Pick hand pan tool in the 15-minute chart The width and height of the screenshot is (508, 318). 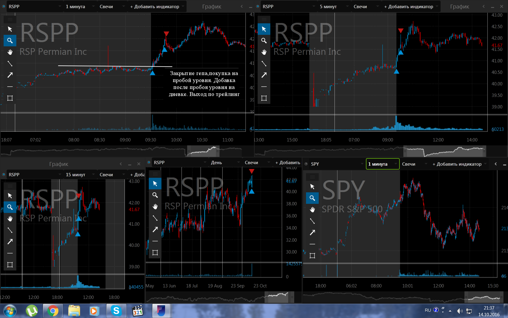click(x=10, y=219)
